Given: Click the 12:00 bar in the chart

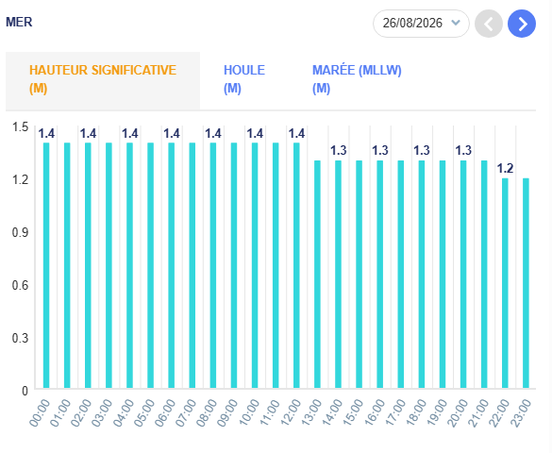Looking at the screenshot, I should (296, 265).
